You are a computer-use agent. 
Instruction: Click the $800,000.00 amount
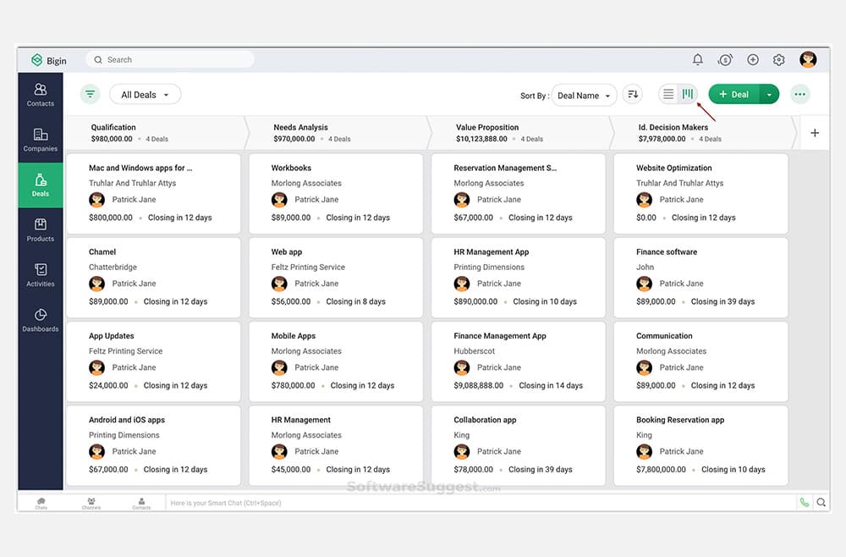111,218
